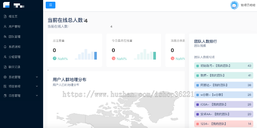Click the green bar chart in 今日最高在线量 card

145,54
